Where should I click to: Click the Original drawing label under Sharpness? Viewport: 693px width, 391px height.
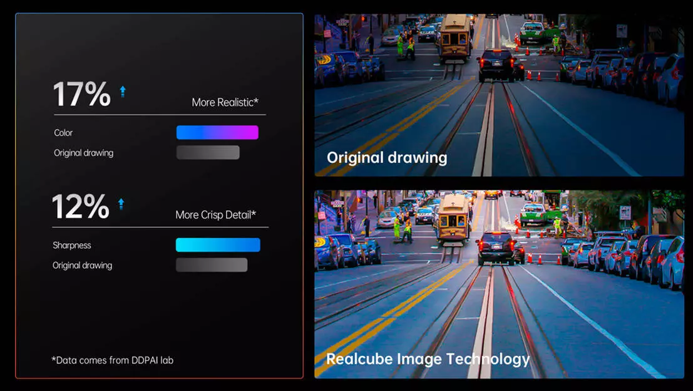(82, 266)
